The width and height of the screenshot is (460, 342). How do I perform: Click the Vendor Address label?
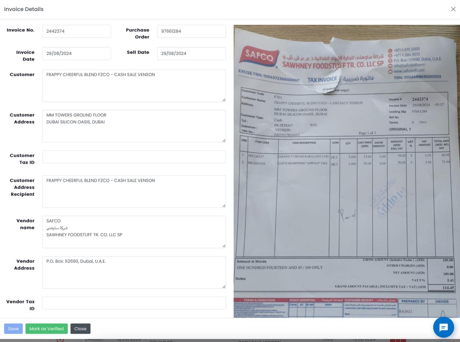coord(24,265)
